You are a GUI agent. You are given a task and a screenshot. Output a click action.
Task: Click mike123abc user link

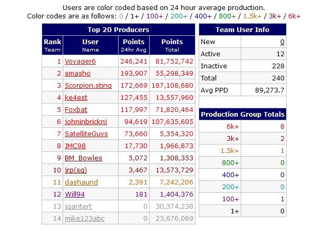[84, 218]
